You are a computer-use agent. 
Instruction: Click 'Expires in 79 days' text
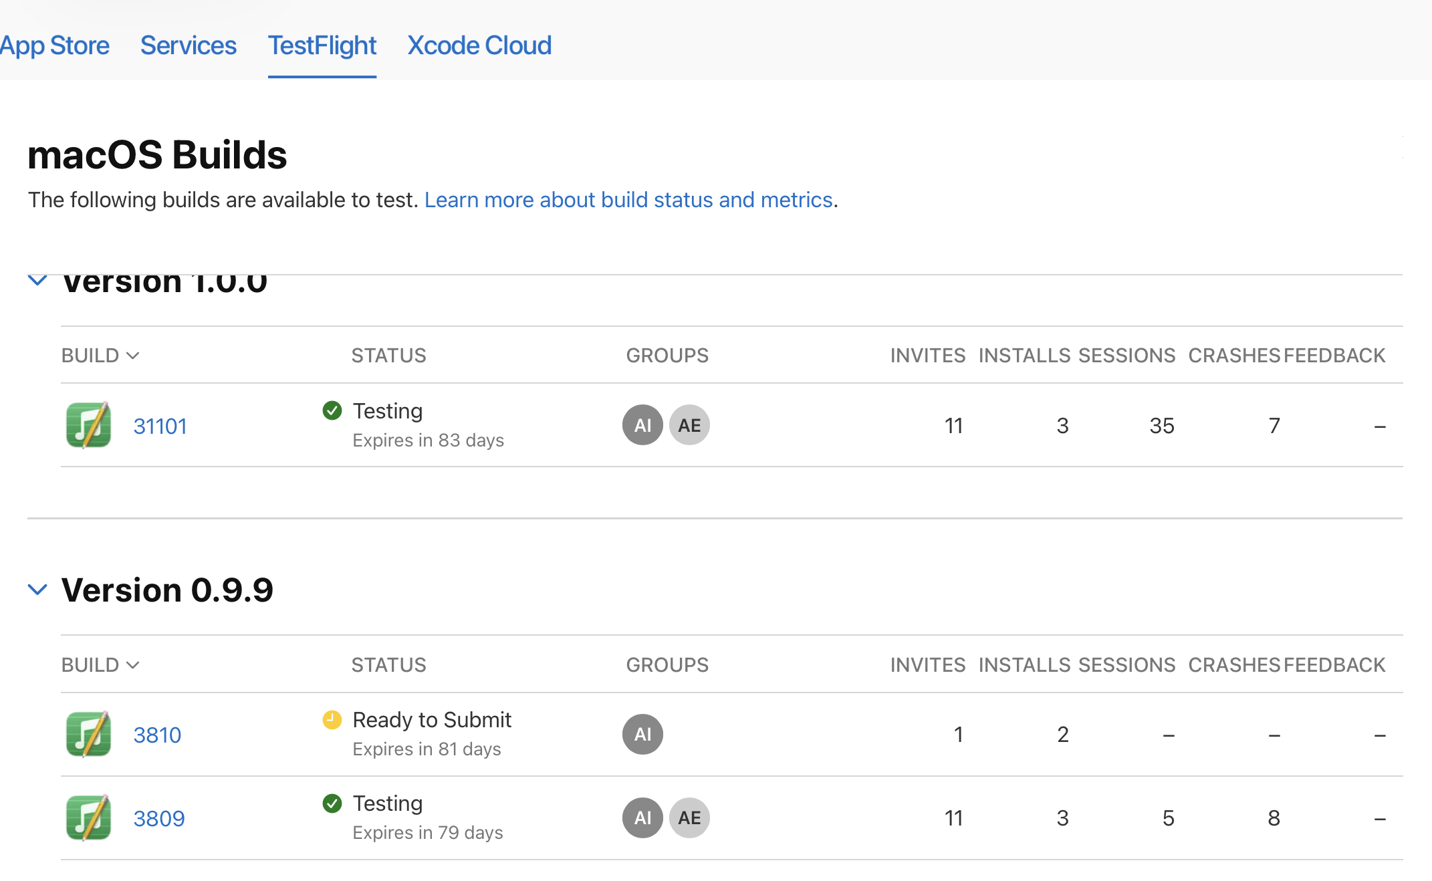(x=428, y=833)
